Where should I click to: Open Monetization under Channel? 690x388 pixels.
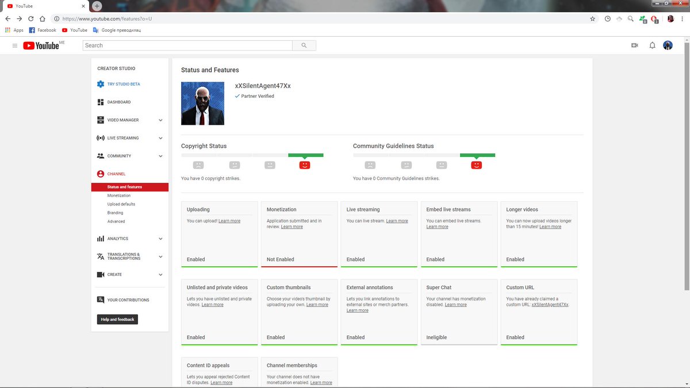coord(119,195)
